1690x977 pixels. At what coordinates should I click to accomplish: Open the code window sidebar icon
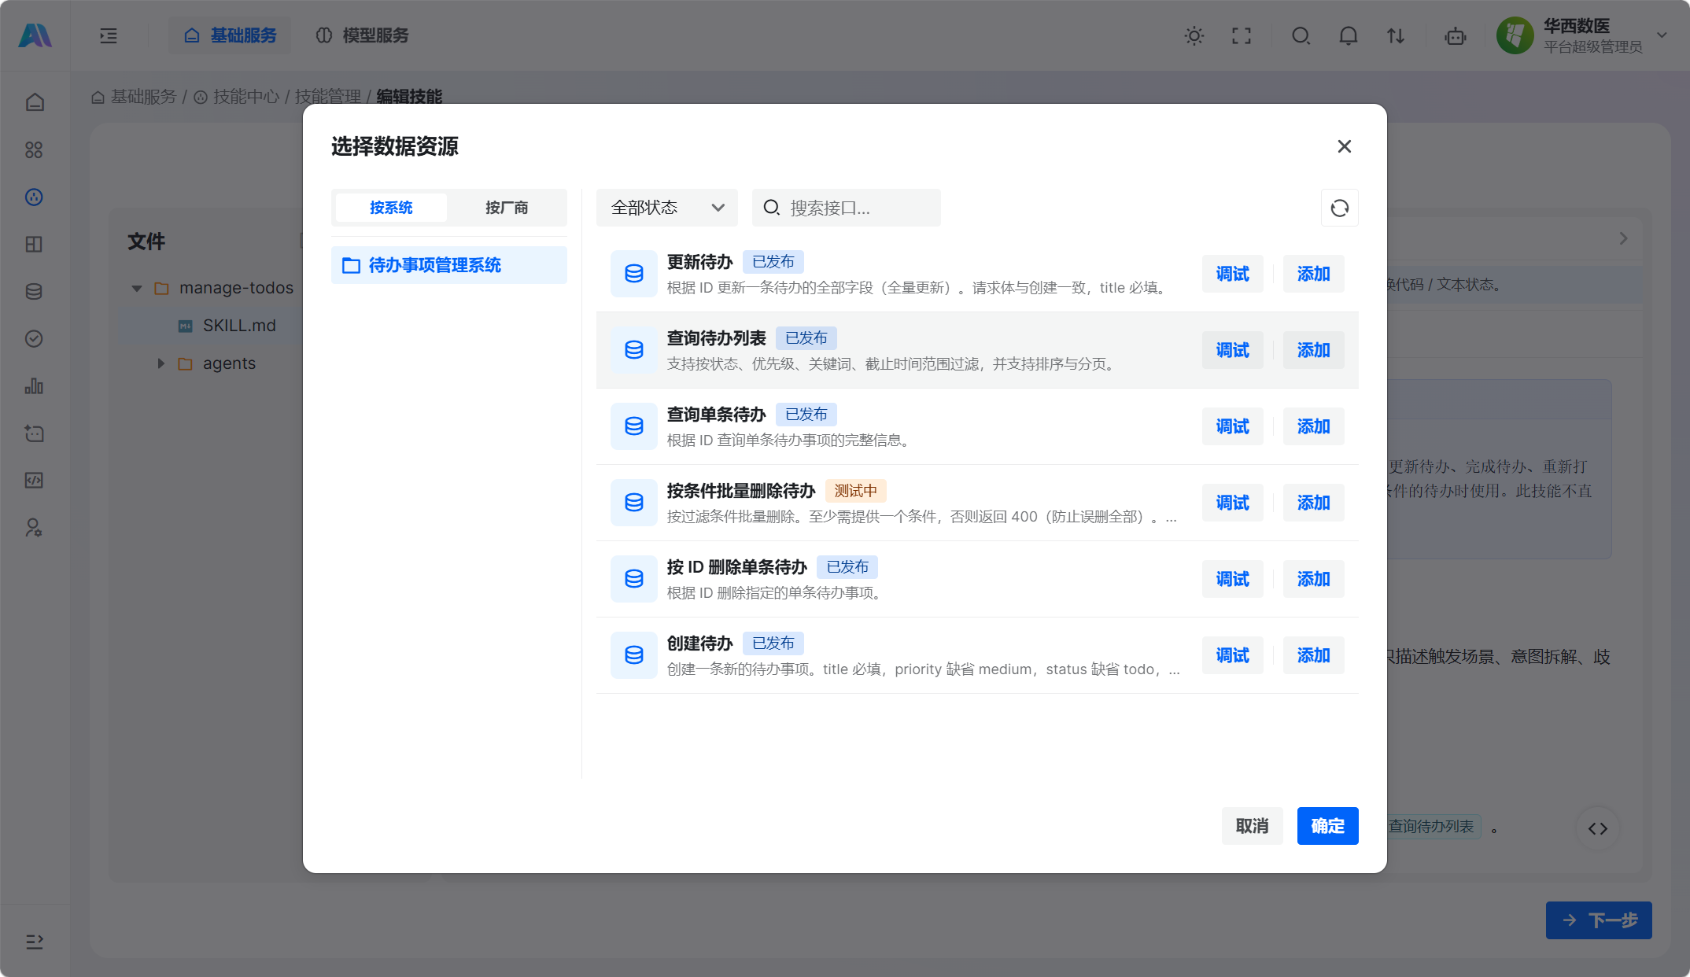point(34,480)
